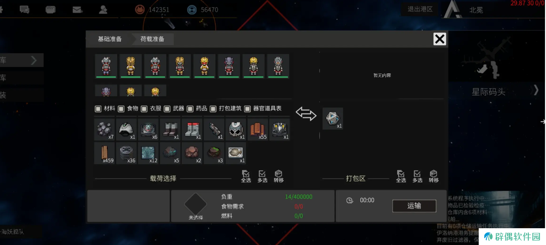Select the packed crate item in 打包区
Viewport: 546px width, 245px height.
click(x=333, y=118)
